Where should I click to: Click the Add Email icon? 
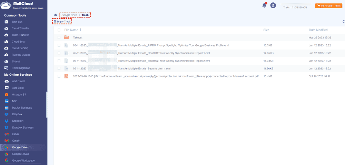coord(7,88)
